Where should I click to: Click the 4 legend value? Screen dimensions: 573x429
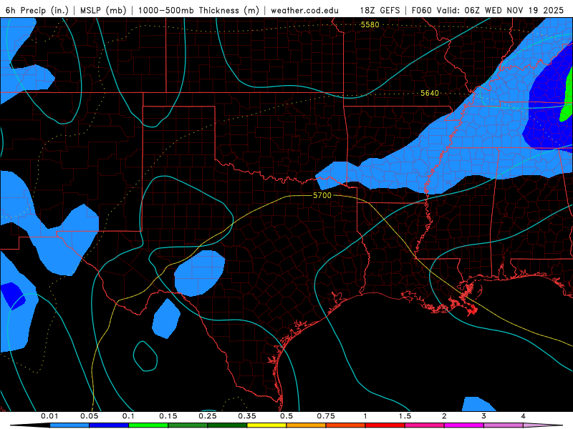524,416
